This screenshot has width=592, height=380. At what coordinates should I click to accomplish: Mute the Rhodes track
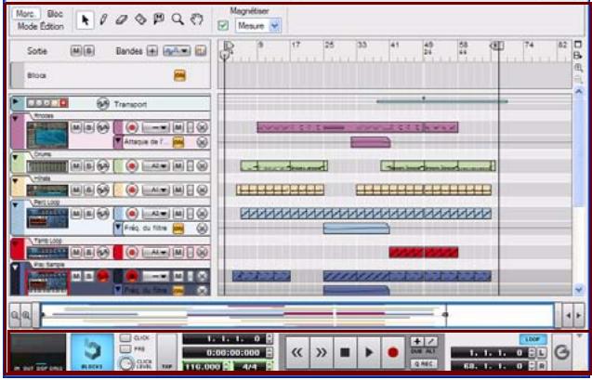(x=76, y=127)
